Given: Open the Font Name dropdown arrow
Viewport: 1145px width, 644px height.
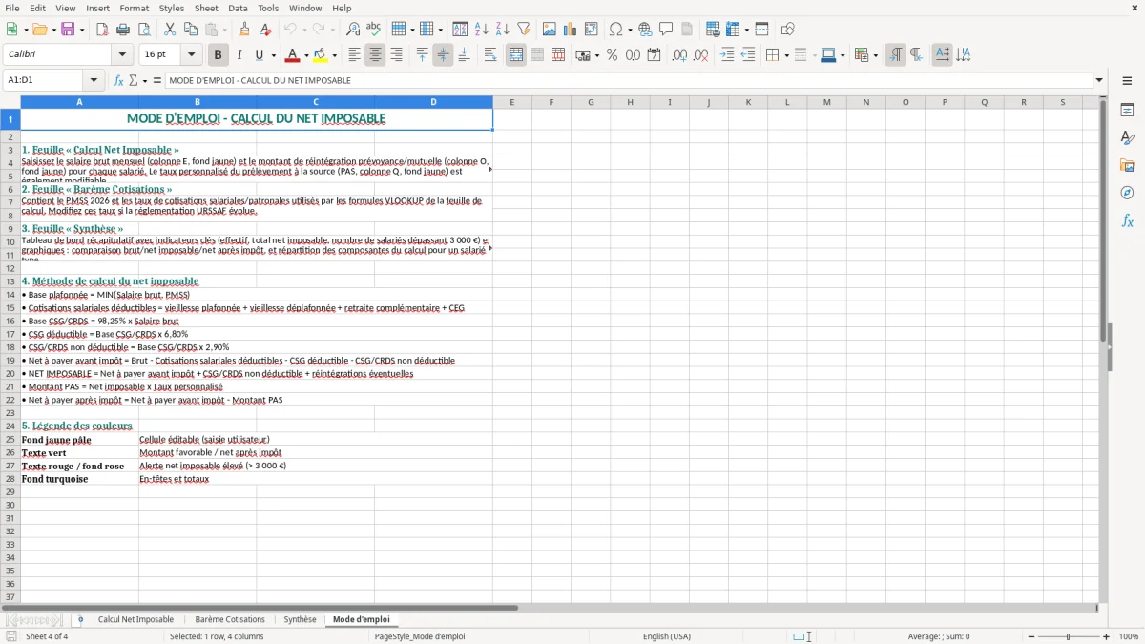Looking at the screenshot, I should 124,55.
